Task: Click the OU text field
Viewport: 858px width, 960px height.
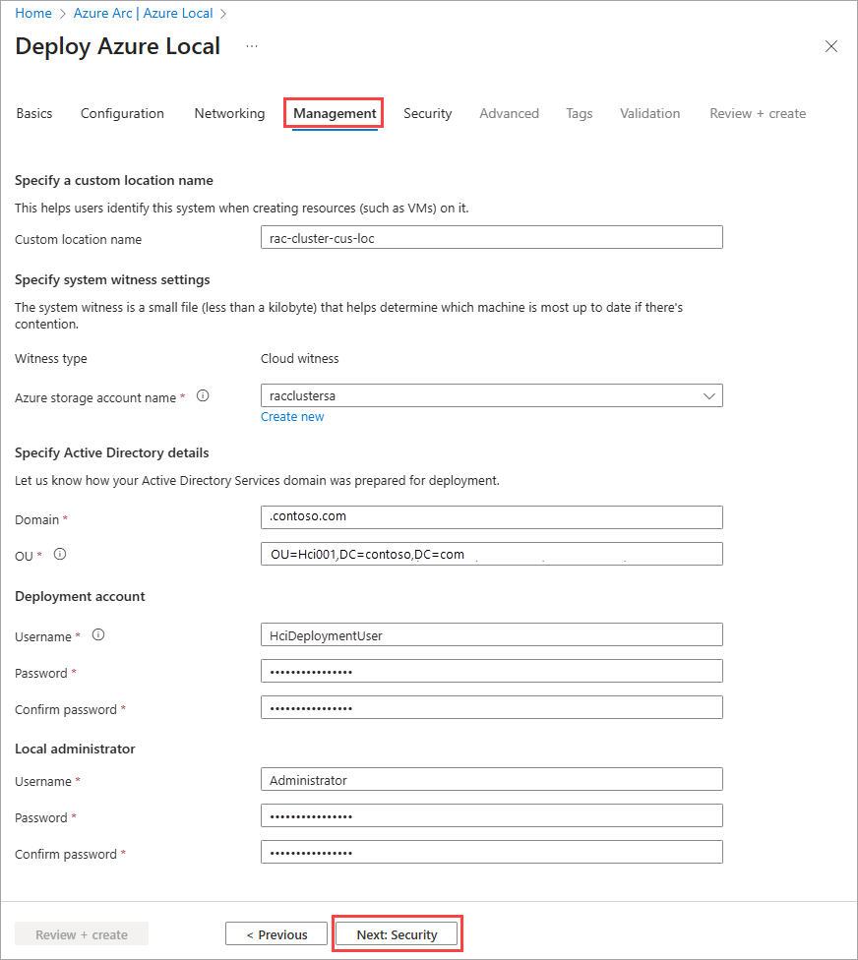Action: point(491,554)
